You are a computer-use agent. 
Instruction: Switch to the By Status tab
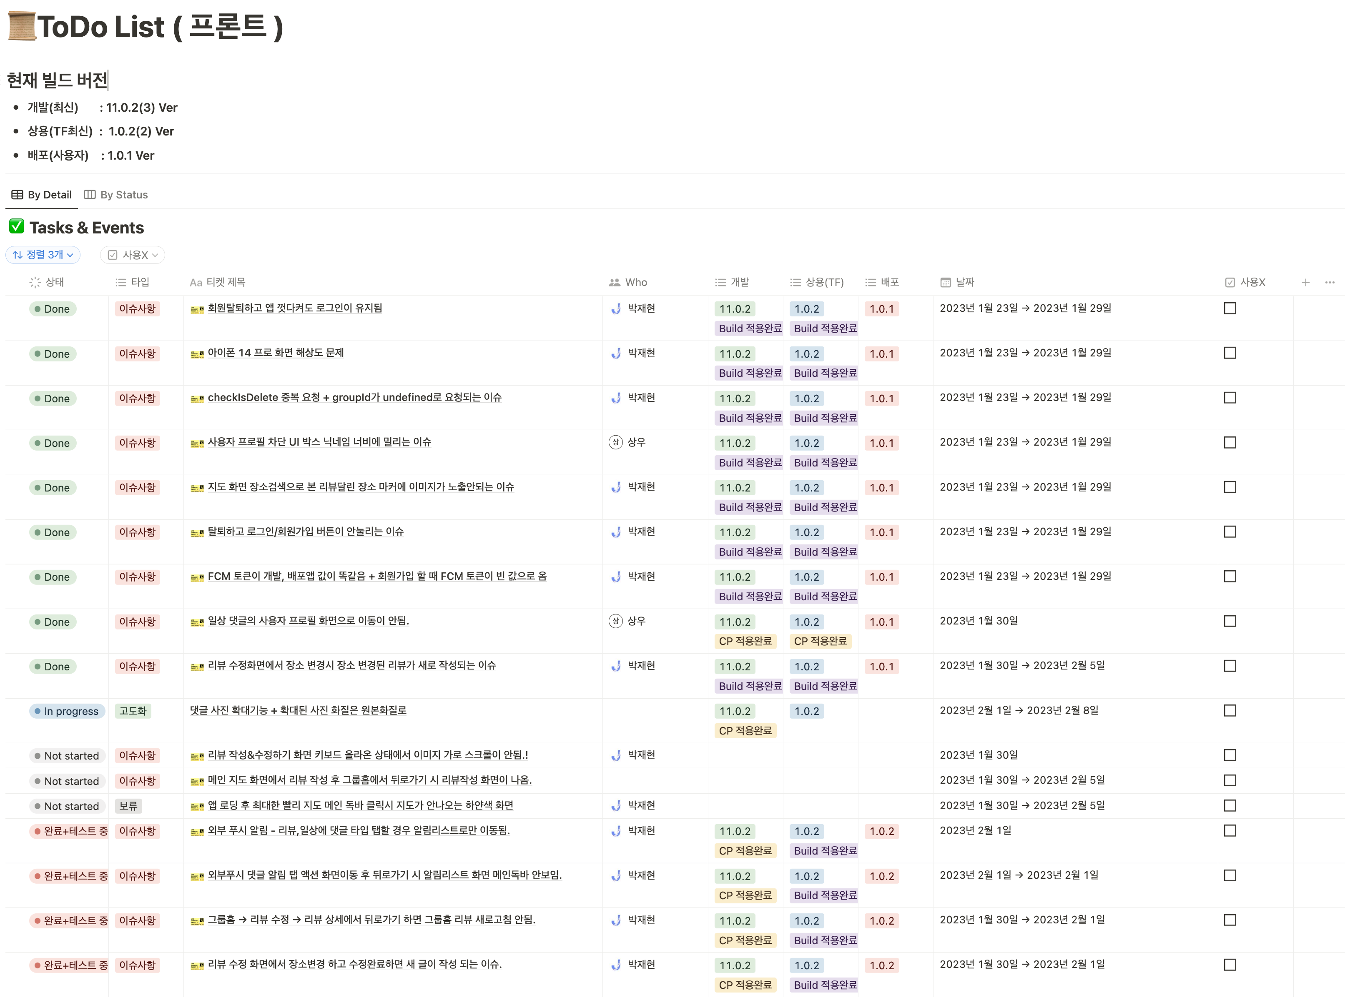pos(116,195)
